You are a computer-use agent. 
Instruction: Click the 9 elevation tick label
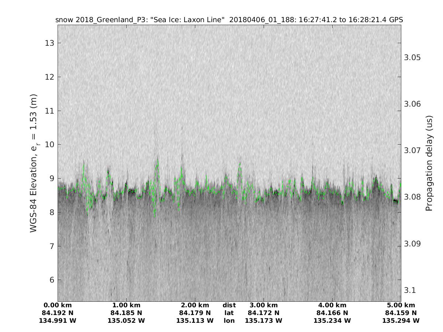tap(52, 178)
